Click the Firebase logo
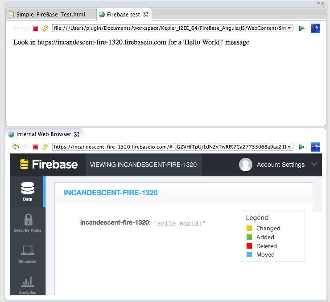The width and height of the screenshot is (330, 302). tap(49, 165)
